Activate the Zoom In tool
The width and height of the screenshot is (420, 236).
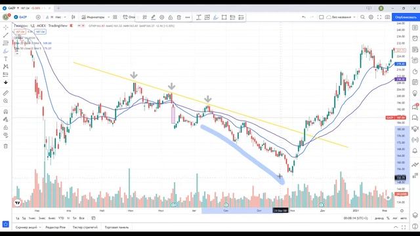click(x=6, y=101)
